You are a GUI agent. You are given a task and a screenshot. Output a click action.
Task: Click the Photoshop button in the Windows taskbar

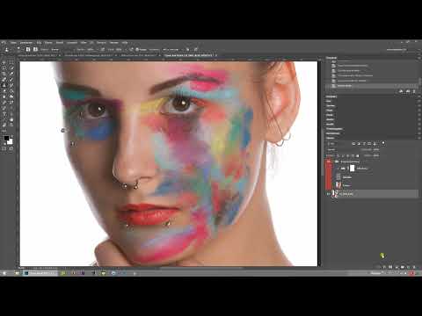point(40,273)
